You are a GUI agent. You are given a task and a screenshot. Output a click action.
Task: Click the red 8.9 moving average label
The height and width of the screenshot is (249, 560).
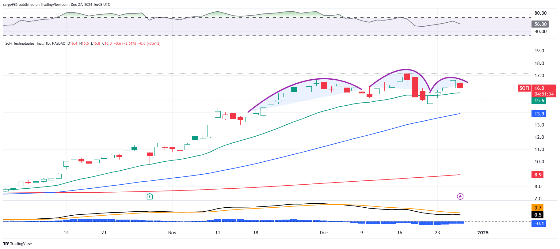point(538,175)
